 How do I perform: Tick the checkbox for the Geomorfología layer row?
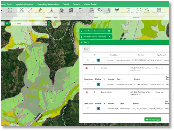(x=88, y=108)
